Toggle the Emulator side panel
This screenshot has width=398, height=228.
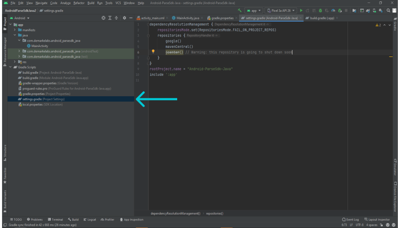pos(395,167)
